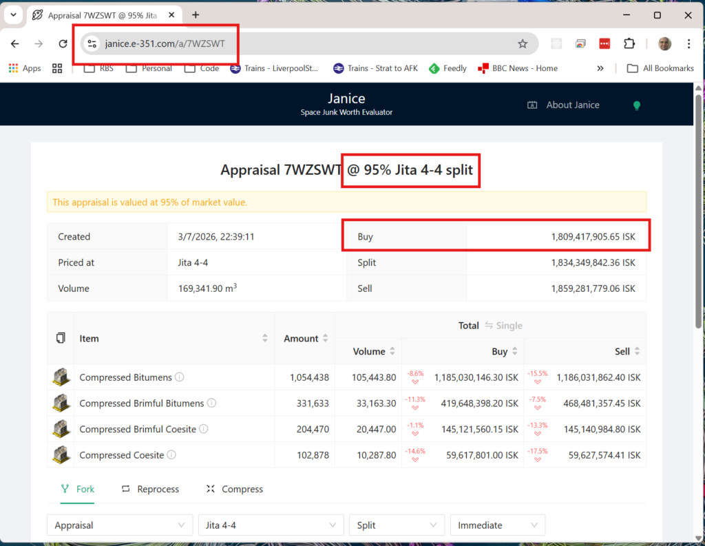
Task: Expand the Jita 4-4 market dropdown
Action: point(271,525)
